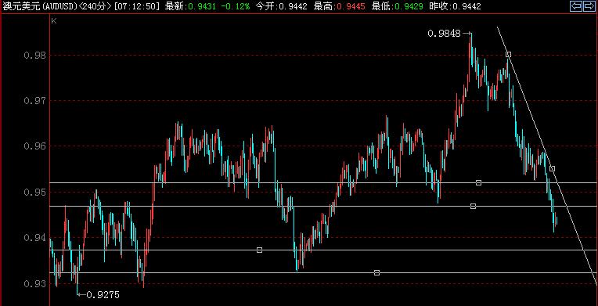Click the 最高:0.9445 high value
Screen dimensions: 598x306
340,6
